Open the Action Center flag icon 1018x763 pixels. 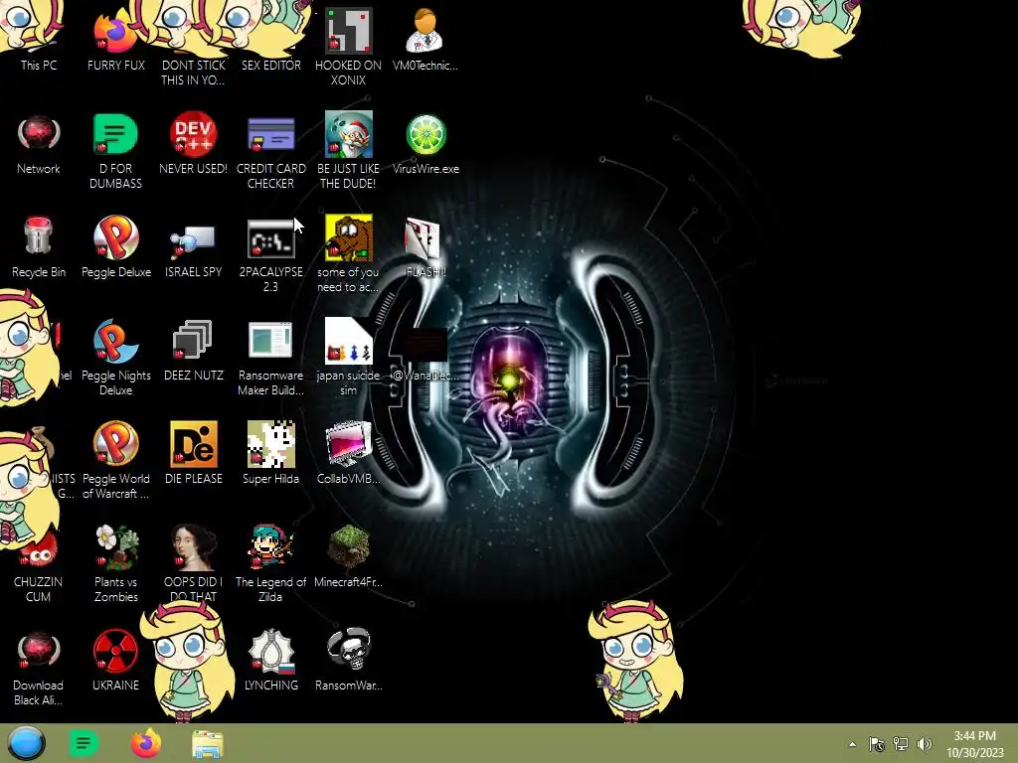click(877, 744)
